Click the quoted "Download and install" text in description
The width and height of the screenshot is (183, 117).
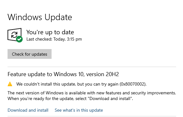(110, 99)
